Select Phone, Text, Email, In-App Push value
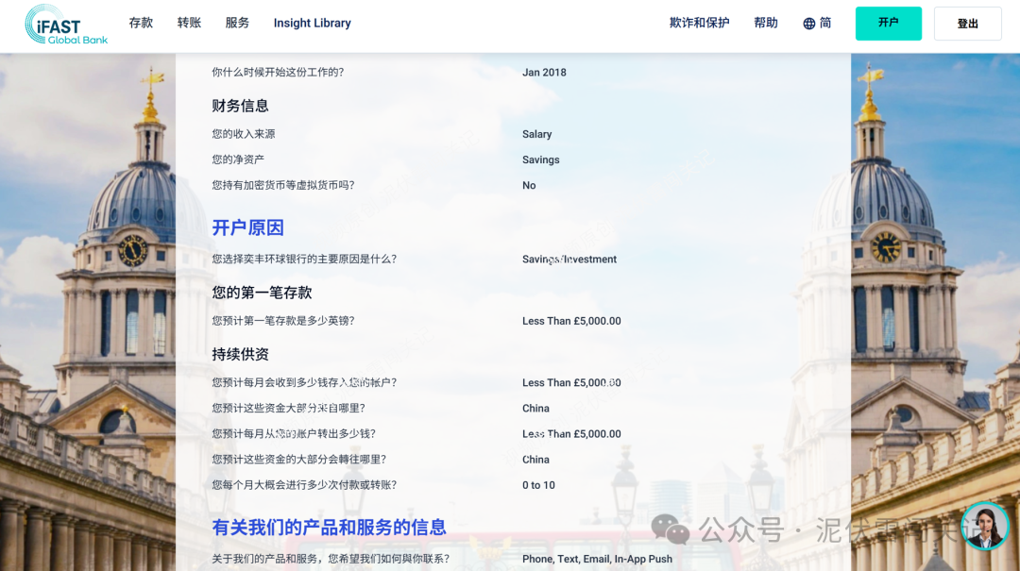Viewport: 1020px width, 571px height. point(597,559)
